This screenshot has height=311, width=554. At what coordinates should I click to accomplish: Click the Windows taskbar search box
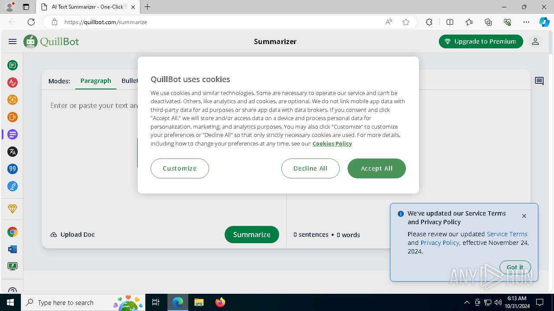[83, 302]
